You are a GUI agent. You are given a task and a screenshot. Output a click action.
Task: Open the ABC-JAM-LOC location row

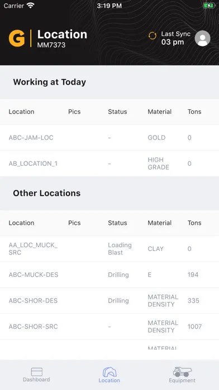pyautogui.click(x=109, y=137)
